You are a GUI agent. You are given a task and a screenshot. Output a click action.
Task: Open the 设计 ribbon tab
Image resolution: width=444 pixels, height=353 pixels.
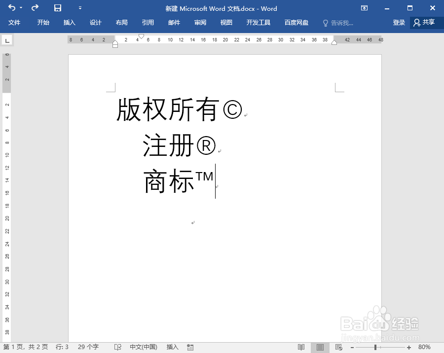(95, 22)
